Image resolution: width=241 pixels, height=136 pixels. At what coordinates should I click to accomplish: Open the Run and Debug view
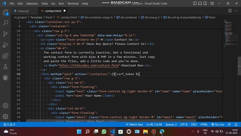tap(5, 45)
